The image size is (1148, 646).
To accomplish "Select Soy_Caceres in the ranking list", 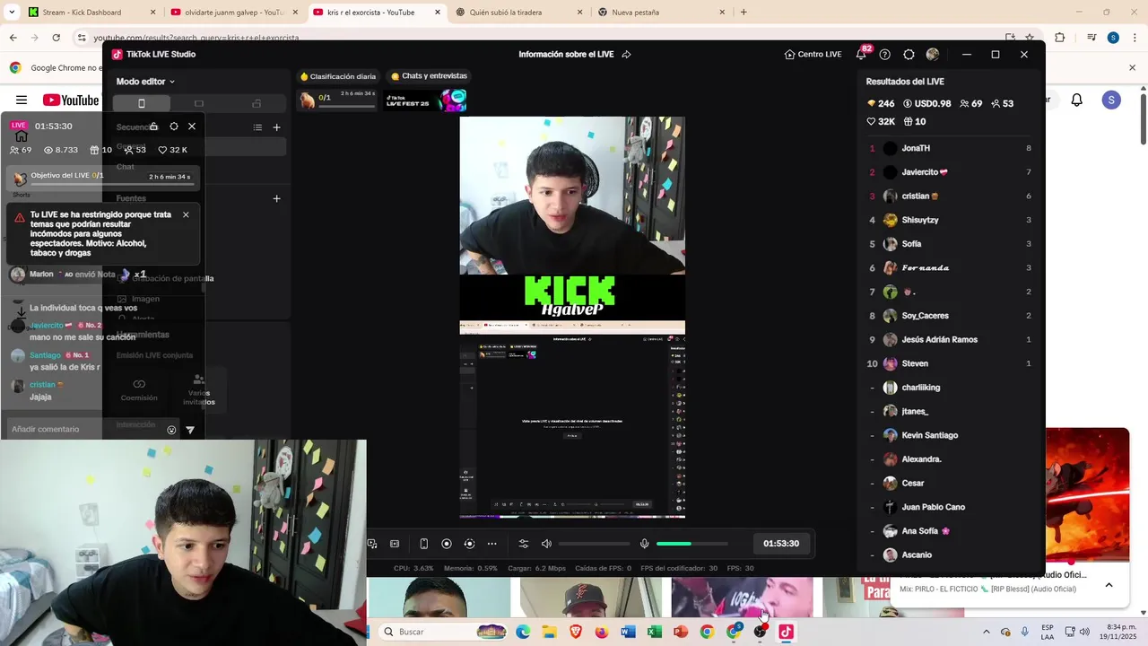I will pos(949,316).
